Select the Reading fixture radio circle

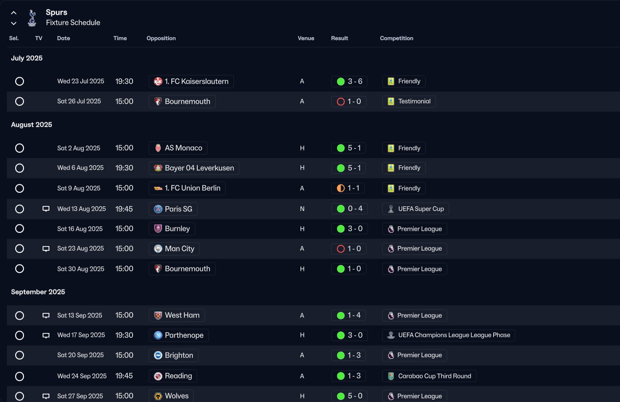[20, 376]
